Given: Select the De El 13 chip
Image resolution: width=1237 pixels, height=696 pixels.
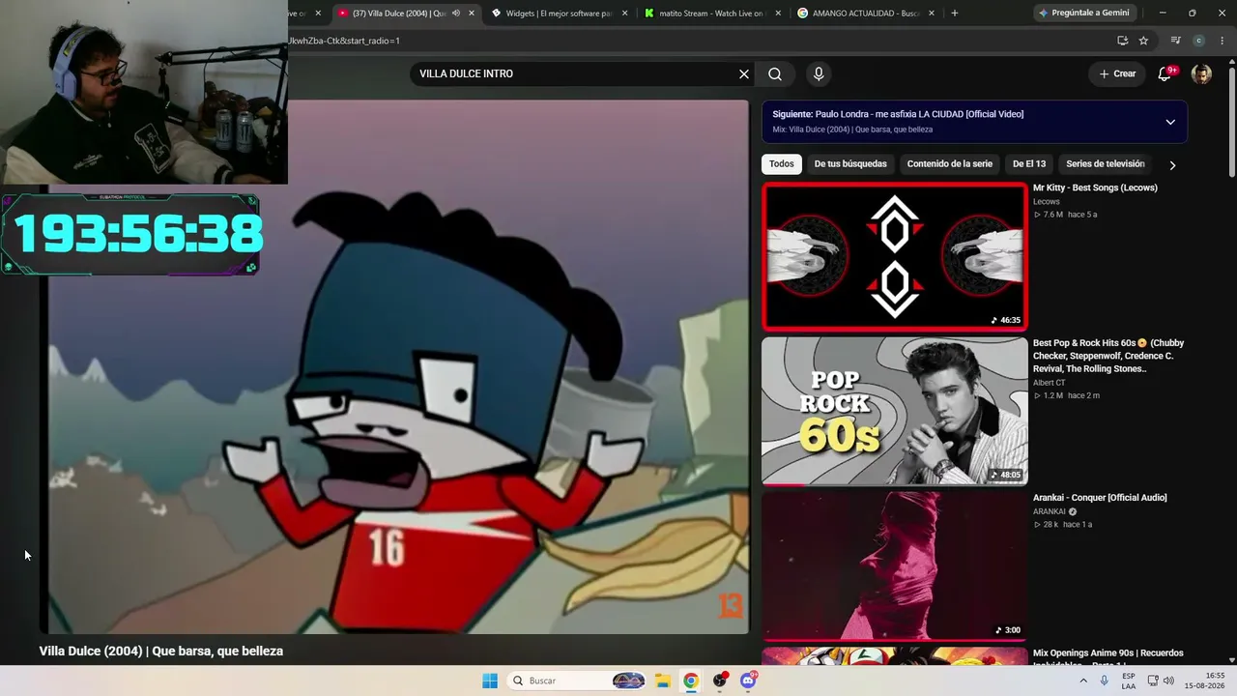Looking at the screenshot, I should click(x=1029, y=164).
